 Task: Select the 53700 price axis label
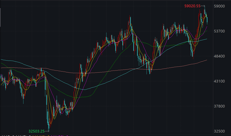pos(219,31)
